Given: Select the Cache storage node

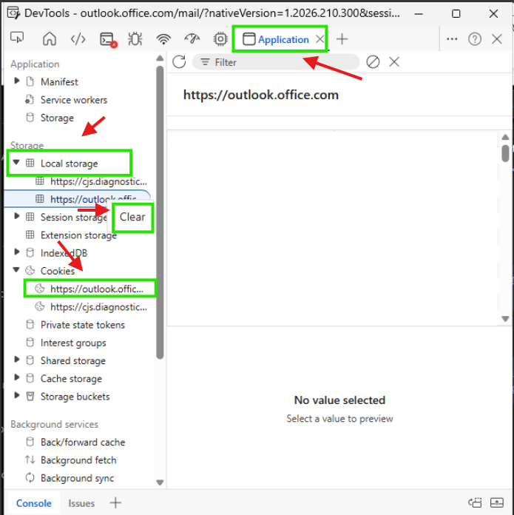Looking at the screenshot, I should pos(71,379).
